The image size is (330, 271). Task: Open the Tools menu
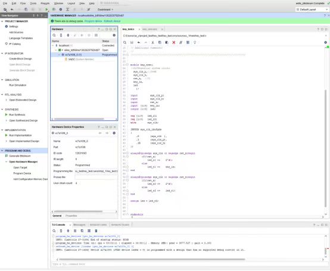pos(33,4)
